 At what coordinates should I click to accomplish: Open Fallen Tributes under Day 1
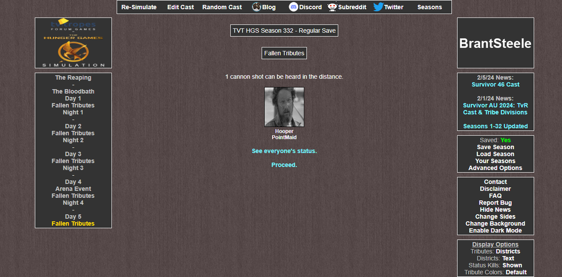pyautogui.click(x=73, y=106)
